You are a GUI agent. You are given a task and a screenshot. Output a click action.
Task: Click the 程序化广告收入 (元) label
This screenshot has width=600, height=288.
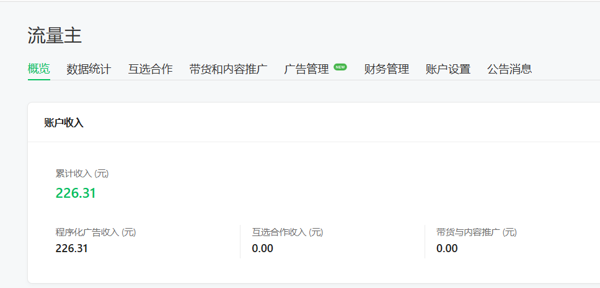[95, 232]
